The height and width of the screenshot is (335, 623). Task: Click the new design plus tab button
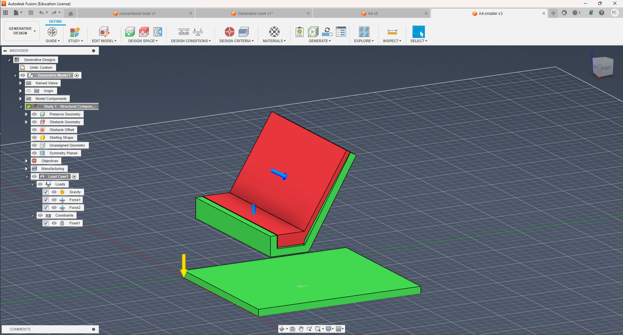click(553, 13)
